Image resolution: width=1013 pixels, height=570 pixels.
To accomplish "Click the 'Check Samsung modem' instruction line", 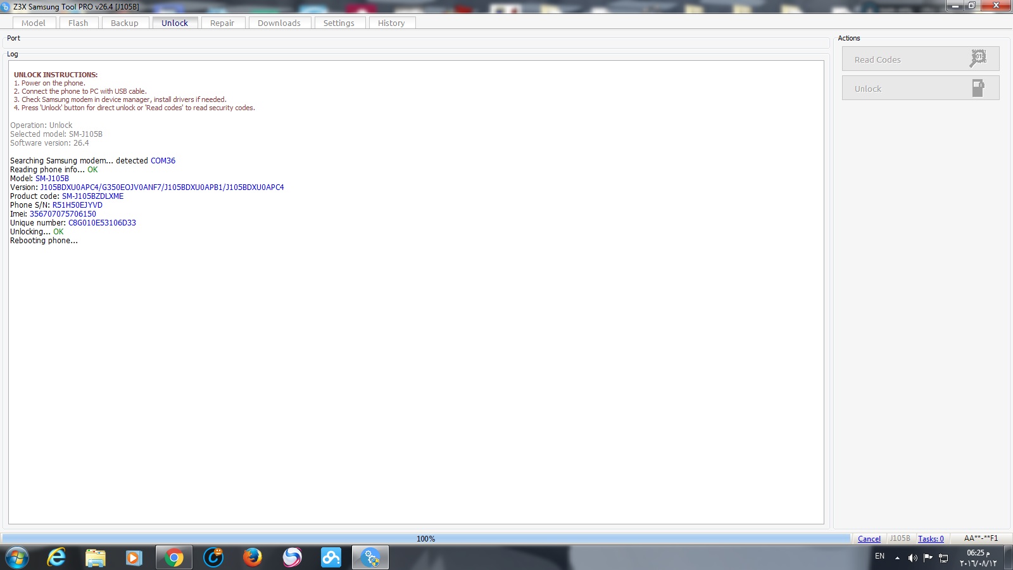I will (x=120, y=99).
